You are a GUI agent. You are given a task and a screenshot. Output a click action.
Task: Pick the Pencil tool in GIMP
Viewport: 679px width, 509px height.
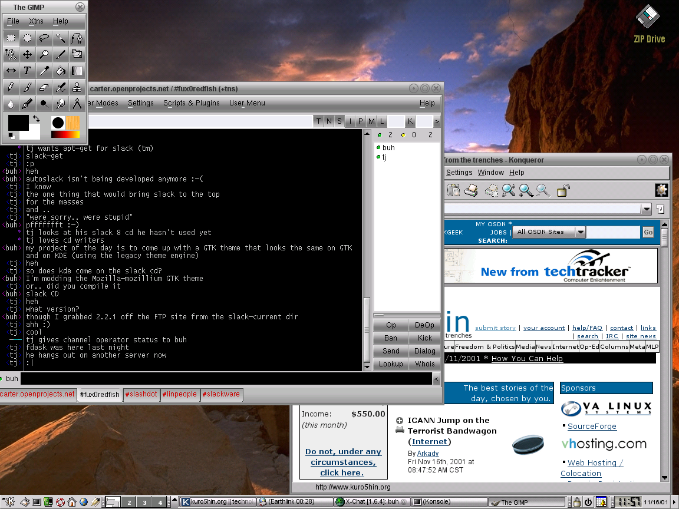click(11, 87)
